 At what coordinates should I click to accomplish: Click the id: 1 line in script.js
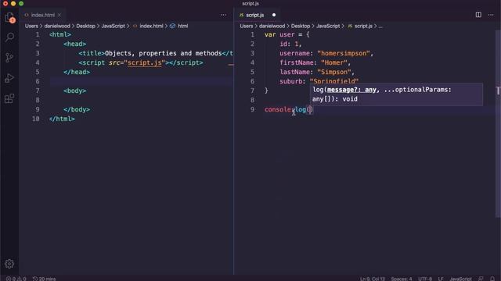[x=290, y=44]
